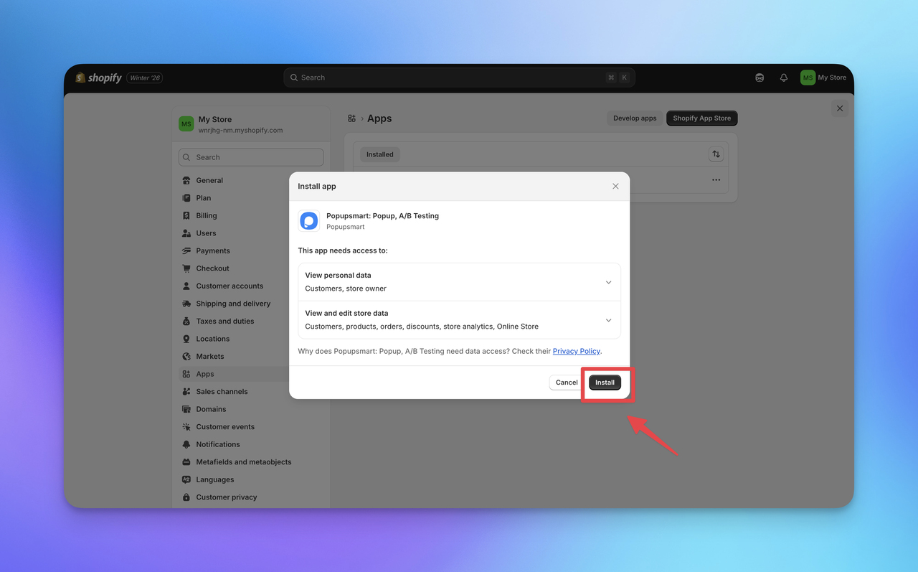Click the Locations pin icon

click(x=186, y=339)
